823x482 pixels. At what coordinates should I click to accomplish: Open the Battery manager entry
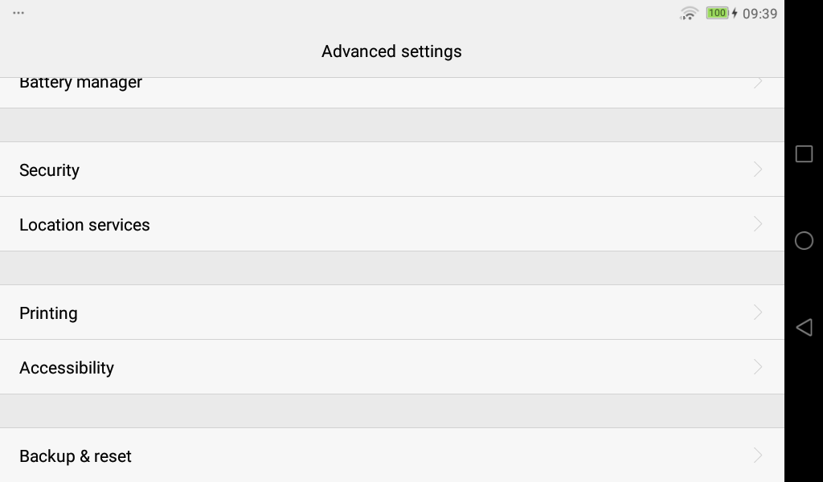[x=80, y=85]
